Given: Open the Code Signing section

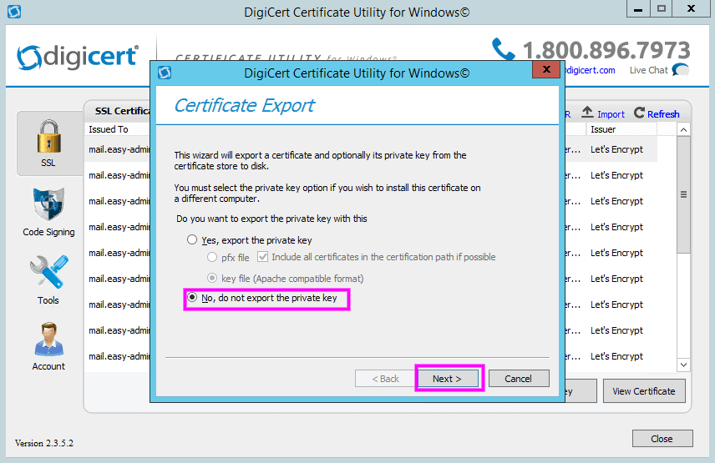Looking at the screenshot, I should [x=48, y=212].
